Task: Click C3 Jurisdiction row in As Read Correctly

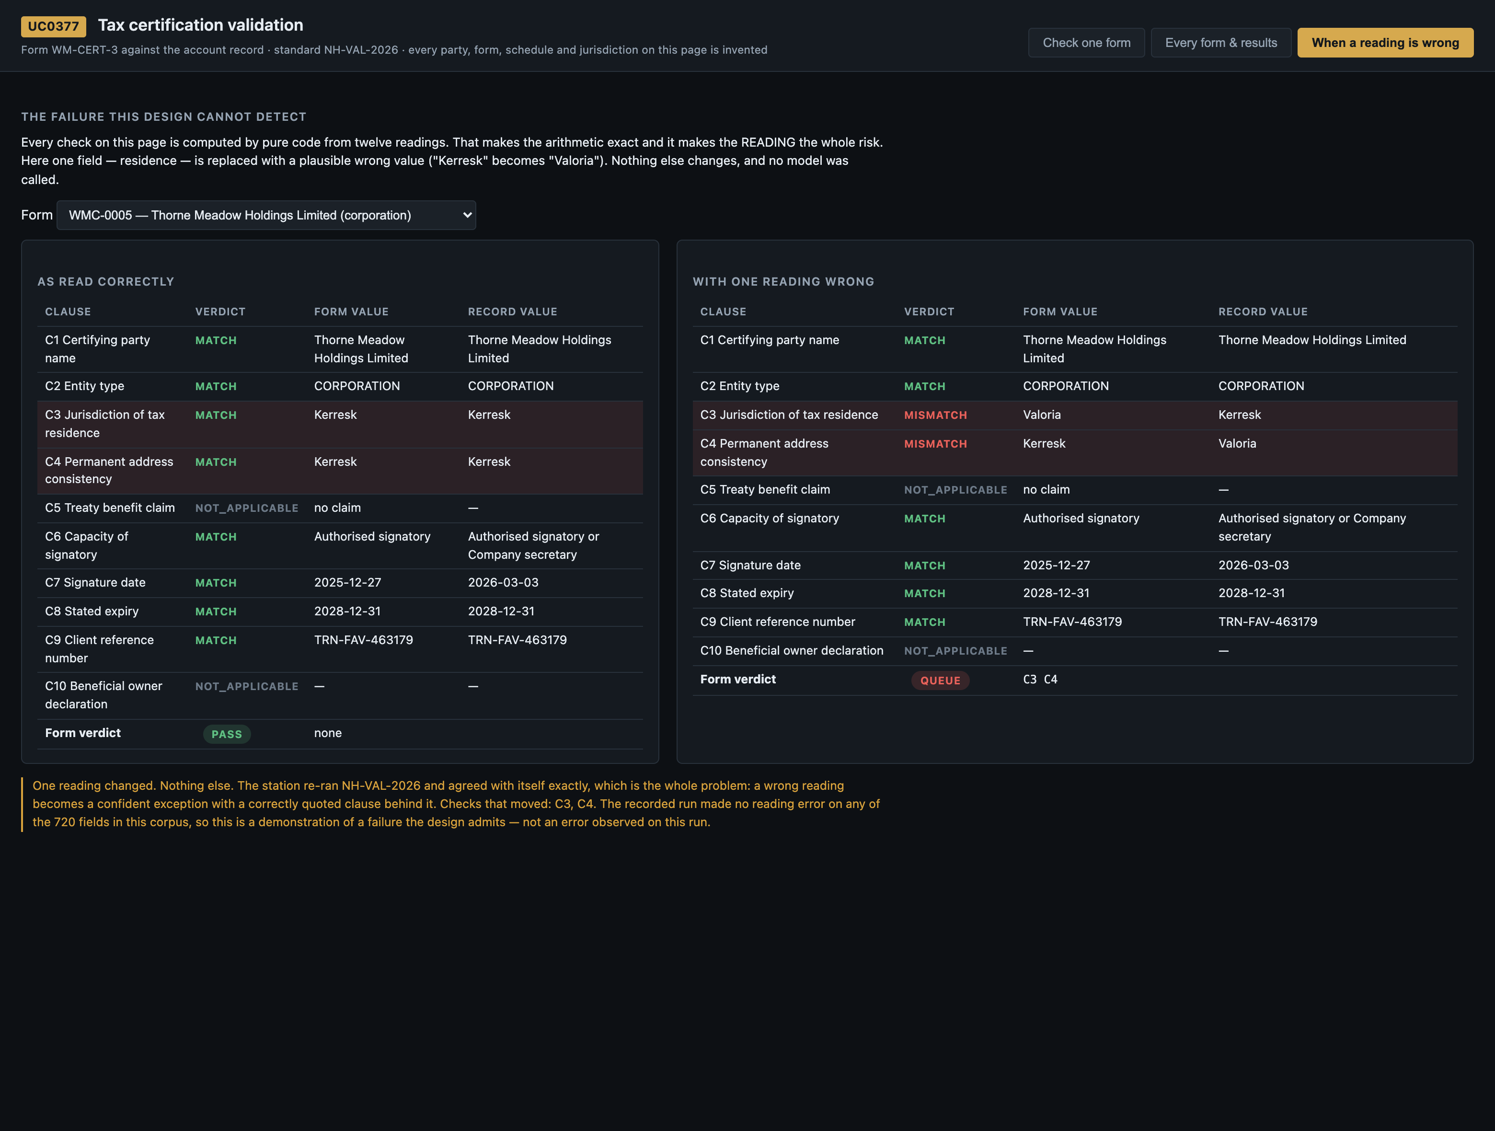Action: (340, 424)
